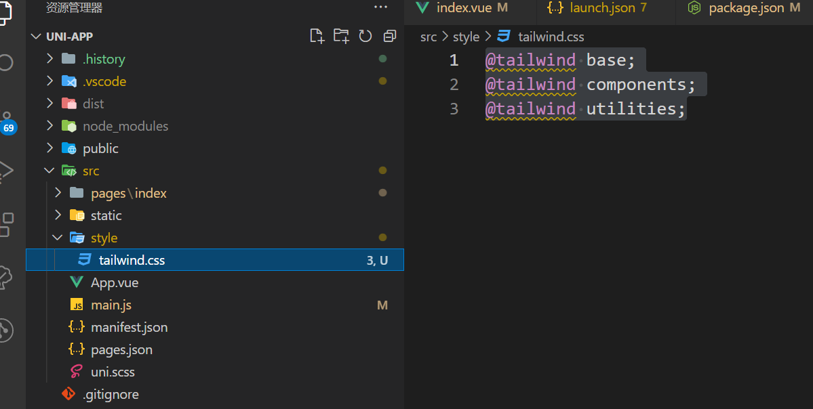Viewport: 813px width, 409px height.
Task: Click the JavaScript icon next to main.js
Action: click(x=77, y=305)
